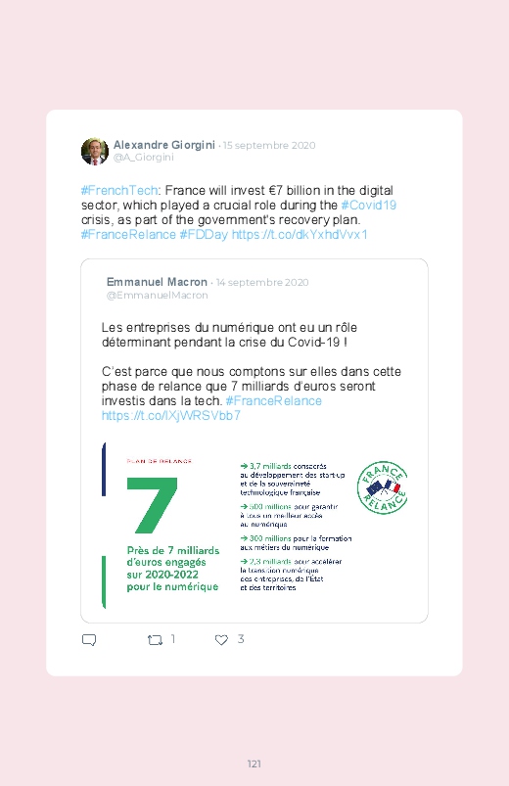The image size is (509, 786).
Task: Open the Plan de Relance infographic image
Action: pos(254,526)
